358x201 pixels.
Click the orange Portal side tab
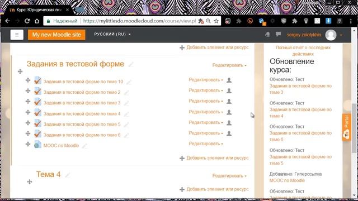(346, 127)
